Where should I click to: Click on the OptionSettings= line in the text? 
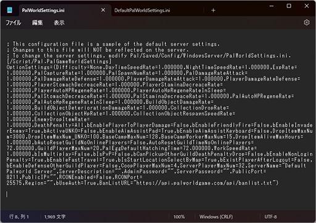(152, 67)
